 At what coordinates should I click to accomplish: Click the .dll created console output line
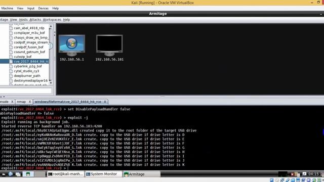pos(99,130)
